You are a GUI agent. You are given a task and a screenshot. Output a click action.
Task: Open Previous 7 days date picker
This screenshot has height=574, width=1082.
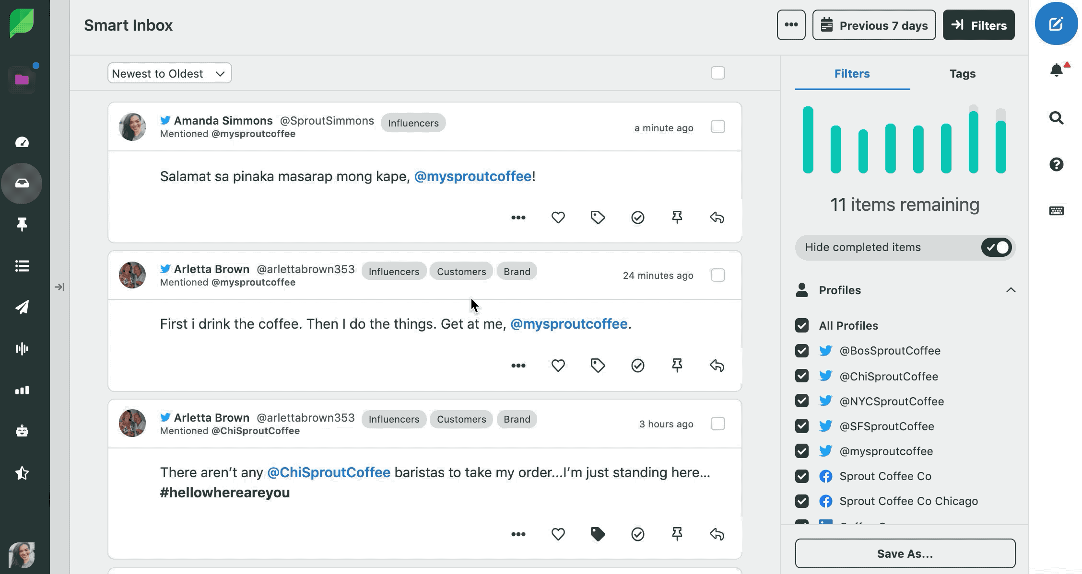874,25
